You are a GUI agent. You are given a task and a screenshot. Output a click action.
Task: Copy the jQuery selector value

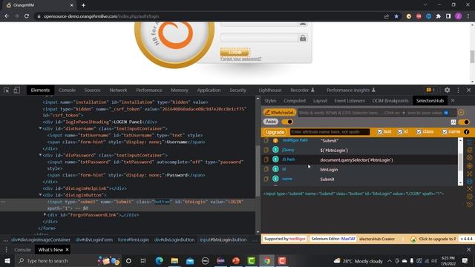click(266, 150)
